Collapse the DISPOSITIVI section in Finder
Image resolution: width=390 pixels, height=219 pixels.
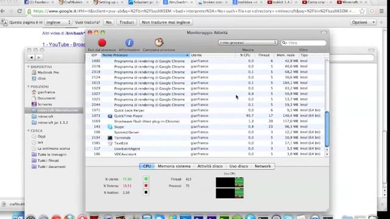coord(29,67)
